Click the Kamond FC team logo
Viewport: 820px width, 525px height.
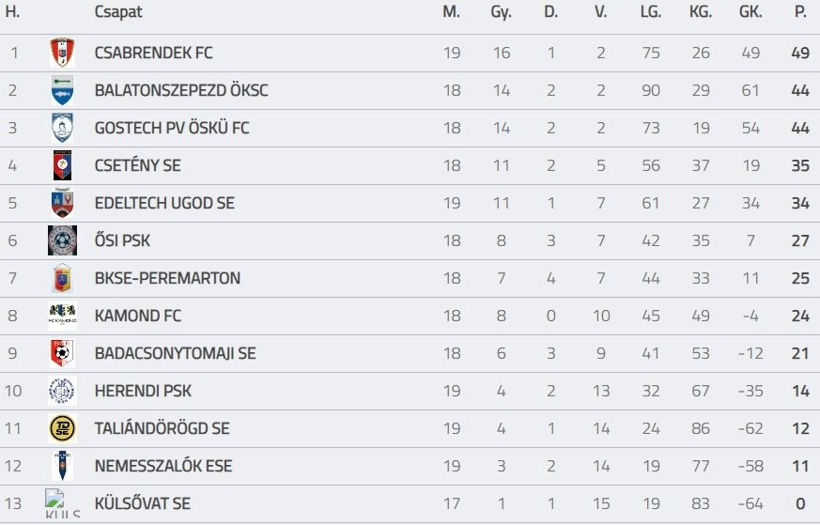(62, 316)
